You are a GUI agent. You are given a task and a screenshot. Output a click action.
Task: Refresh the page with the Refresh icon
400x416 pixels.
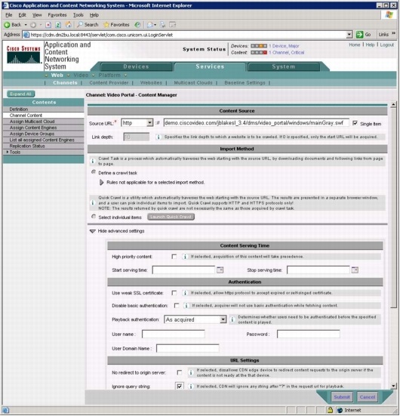coord(58,25)
